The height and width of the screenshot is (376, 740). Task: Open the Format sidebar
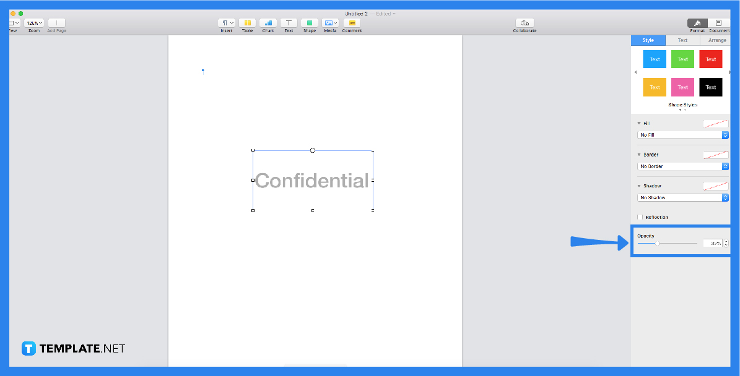click(697, 22)
